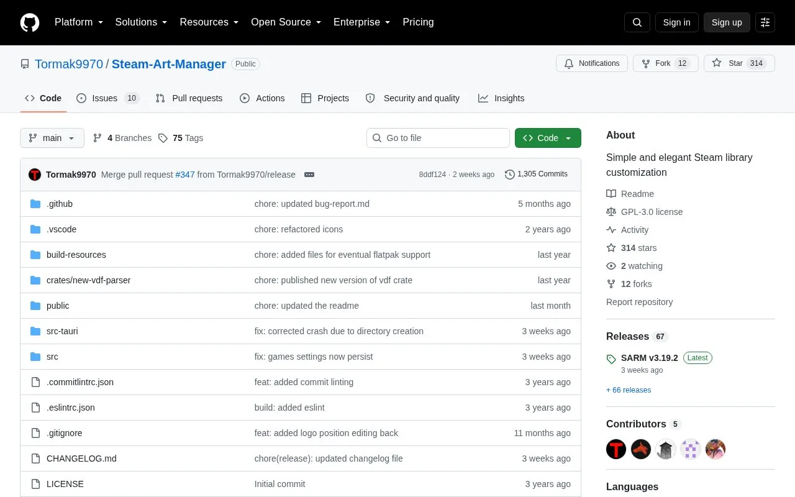Expand the Solutions menu
This screenshot has width=795, height=497.
[x=141, y=22]
